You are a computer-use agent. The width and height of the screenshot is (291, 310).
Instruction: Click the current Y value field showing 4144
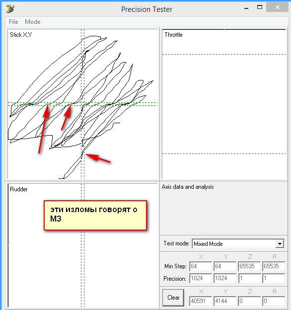(x=225, y=301)
